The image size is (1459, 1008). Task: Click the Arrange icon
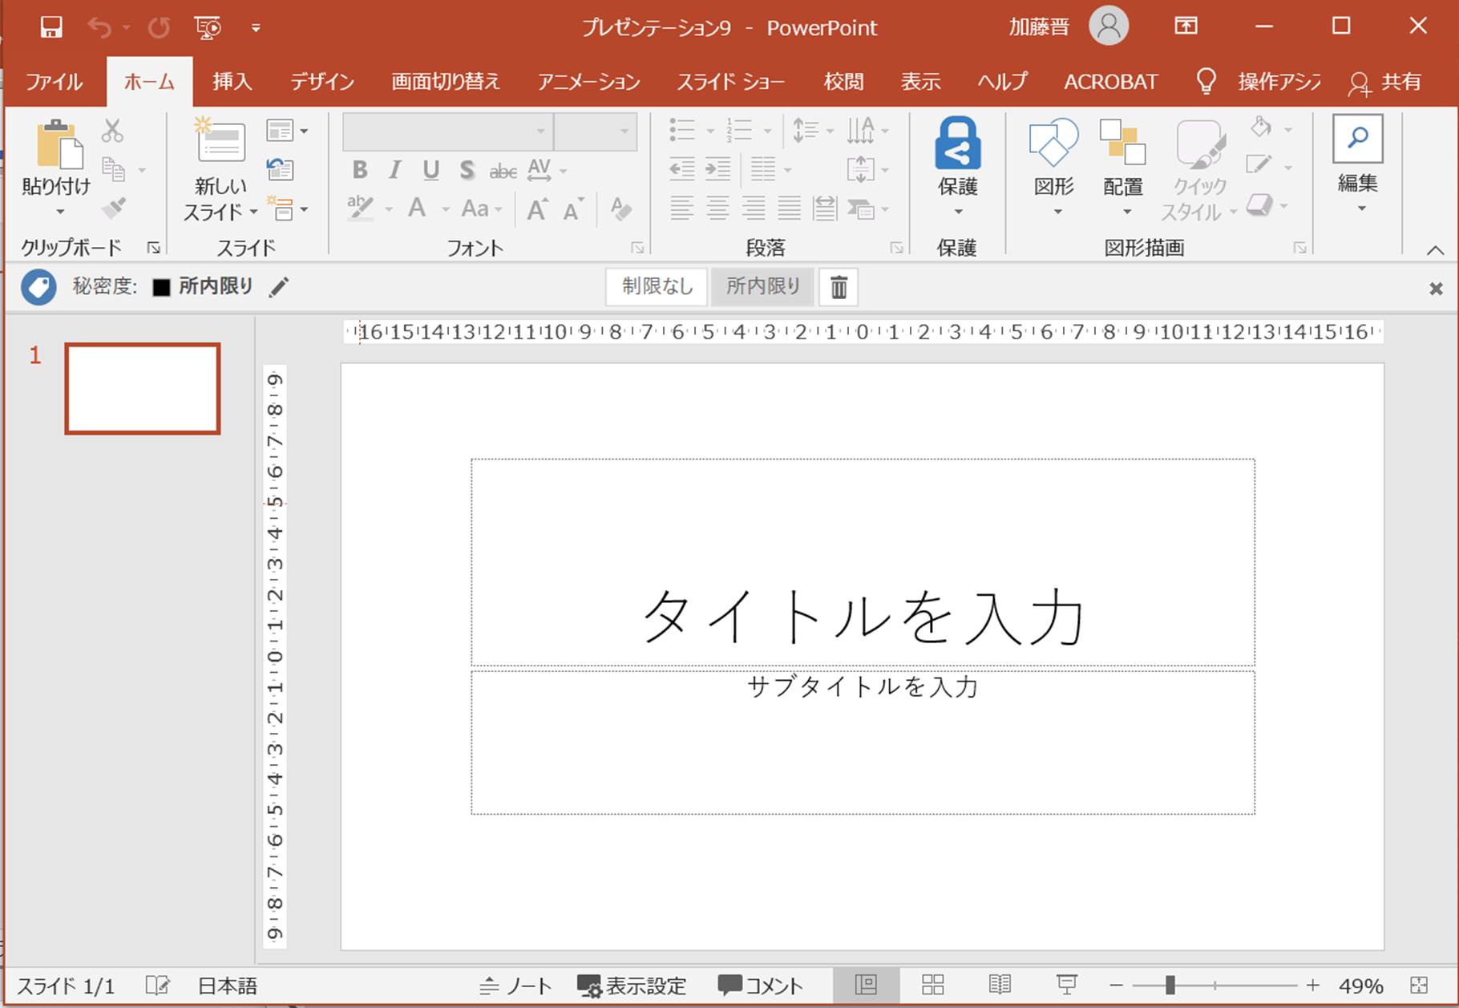click(1122, 144)
